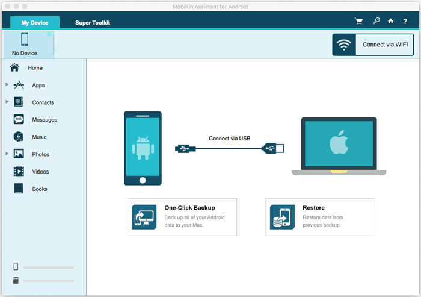Viewport: 421px width, 297px height.
Task: Click the Connect via USB label
Action: tap(230, 139)
